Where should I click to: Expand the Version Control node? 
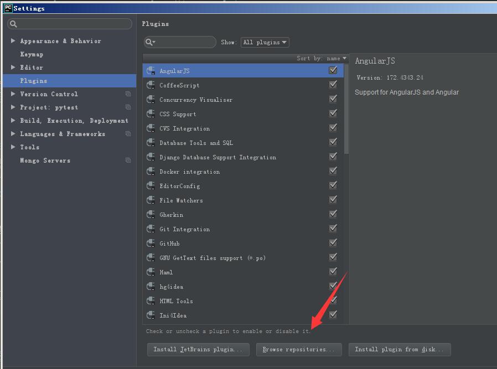point(13,93)
